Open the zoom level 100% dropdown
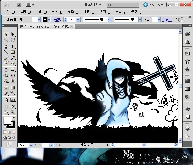This screenshot has width=193, height=165. (x=31, y=145)
